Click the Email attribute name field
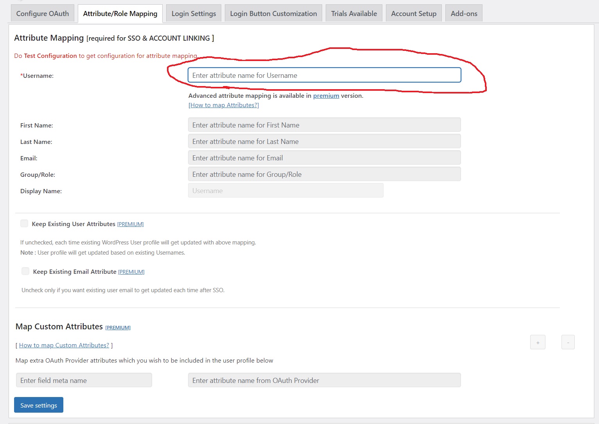Screen dimensions: 599x424 pos(324,158)
